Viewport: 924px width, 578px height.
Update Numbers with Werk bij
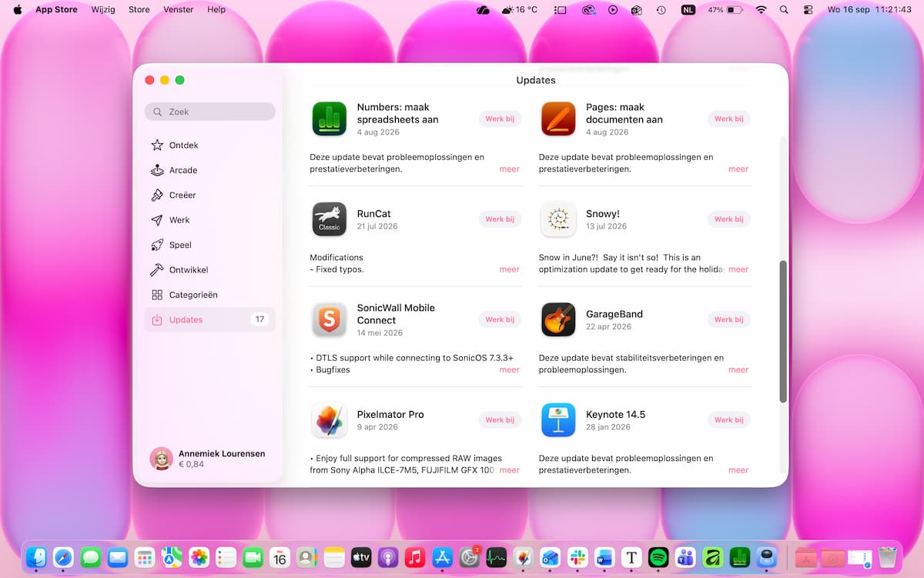click(500, 119)
